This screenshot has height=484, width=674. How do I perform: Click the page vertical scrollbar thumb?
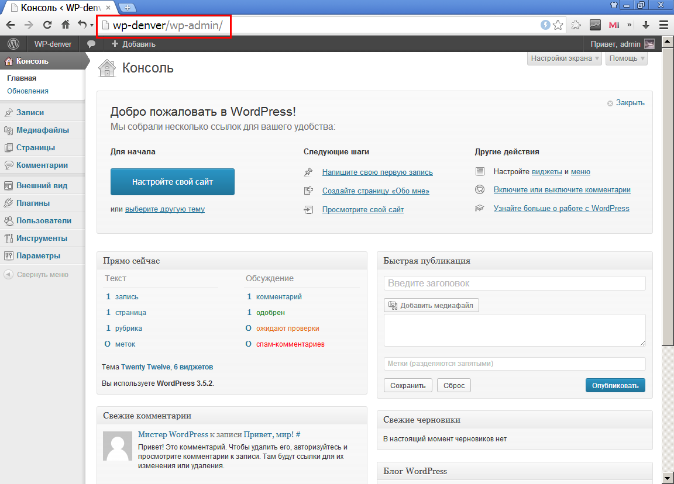pos(667,196)
